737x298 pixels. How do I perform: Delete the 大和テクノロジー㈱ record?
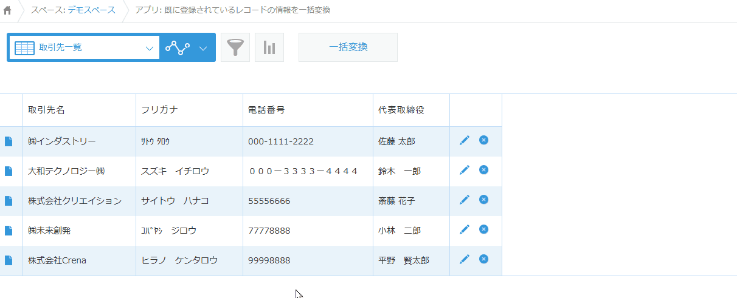coord(483,170)
